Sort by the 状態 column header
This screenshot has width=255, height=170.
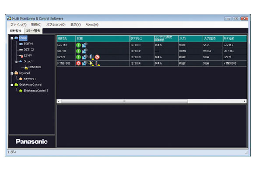pyautogui.click(x=103, y=39)
